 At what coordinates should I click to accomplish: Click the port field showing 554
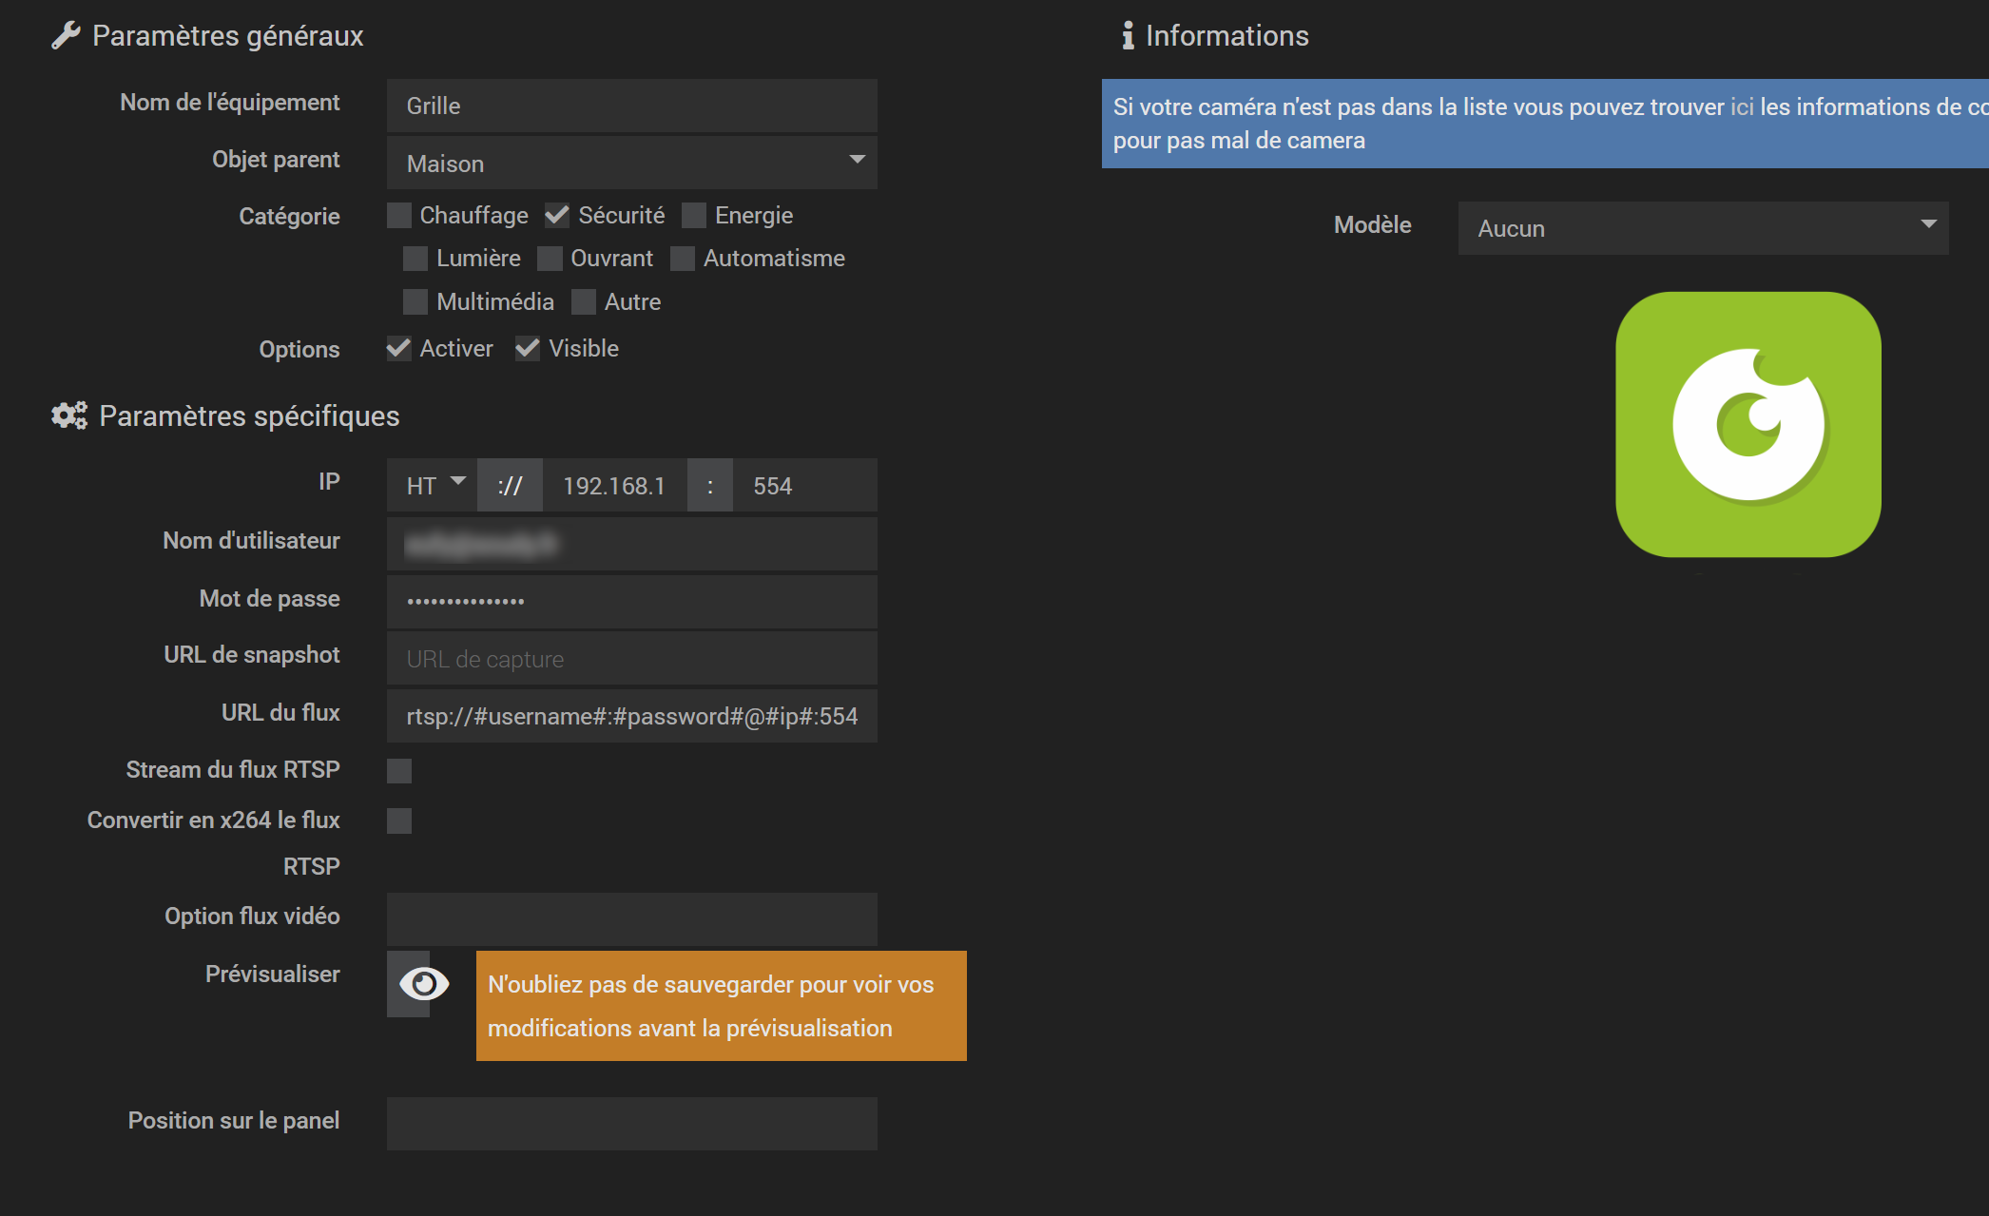pos(805,485)
